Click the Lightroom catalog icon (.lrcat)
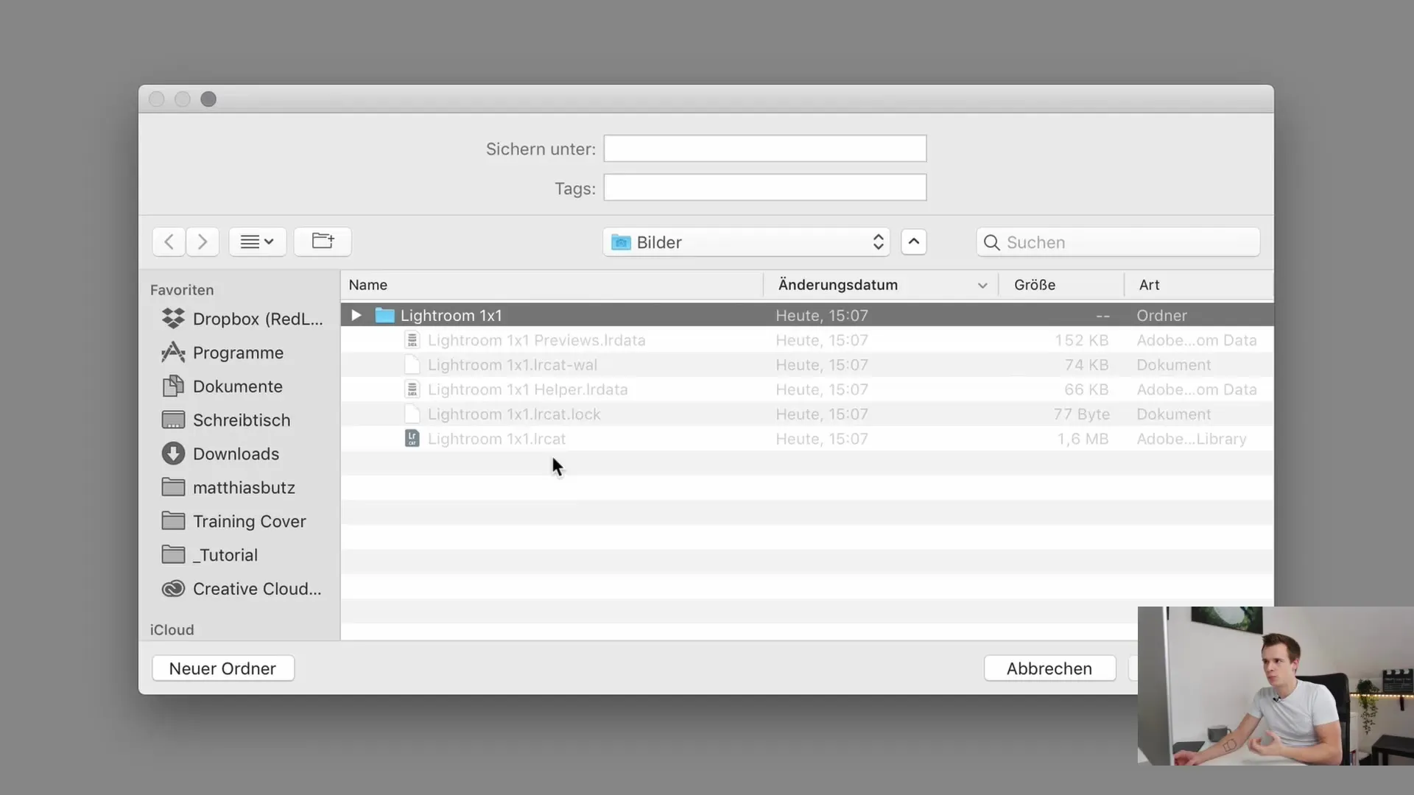This screenshot has width=1414, height=795. pos(411,439)
